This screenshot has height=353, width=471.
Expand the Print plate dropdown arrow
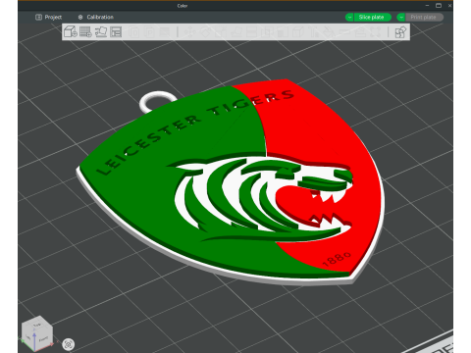401,18
